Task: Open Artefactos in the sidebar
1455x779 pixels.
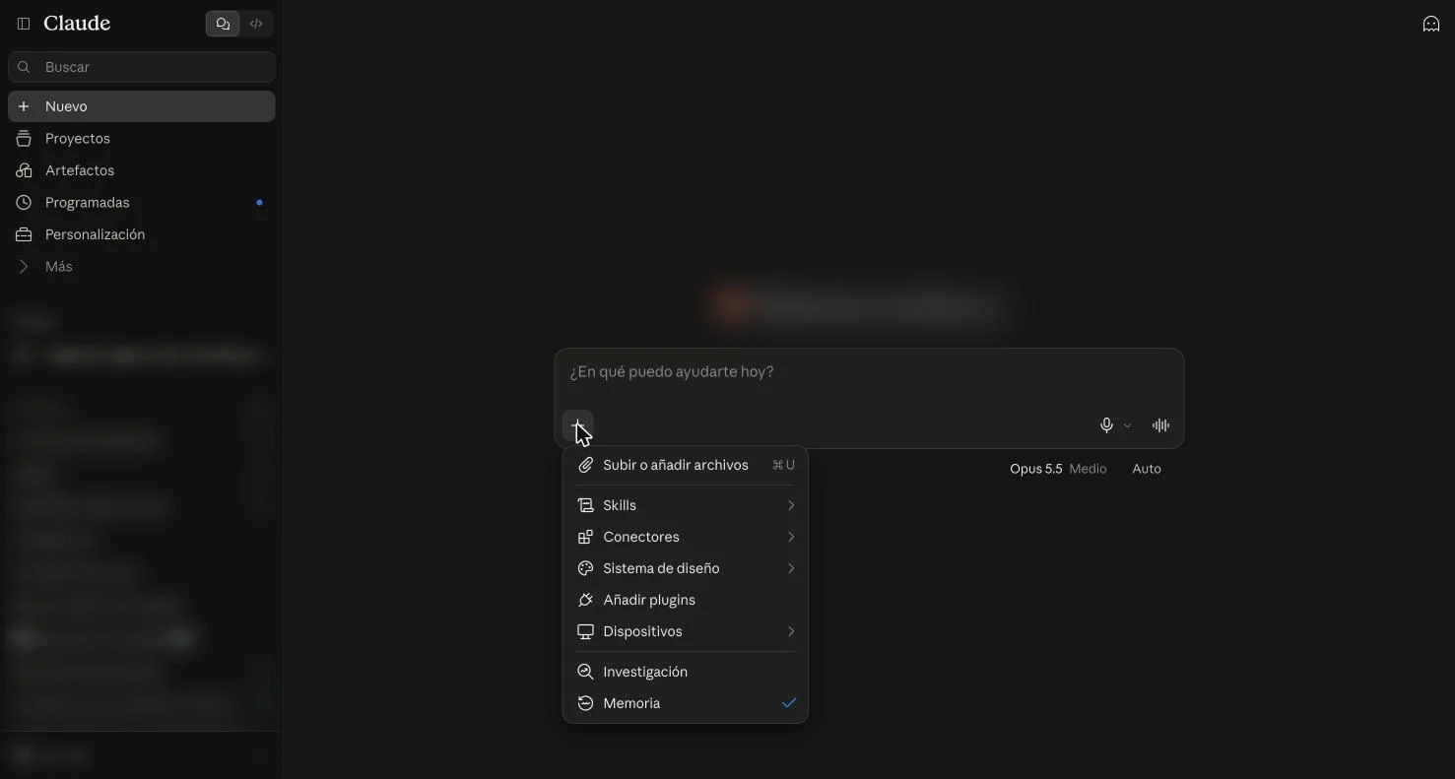Action: pos(142,170)
